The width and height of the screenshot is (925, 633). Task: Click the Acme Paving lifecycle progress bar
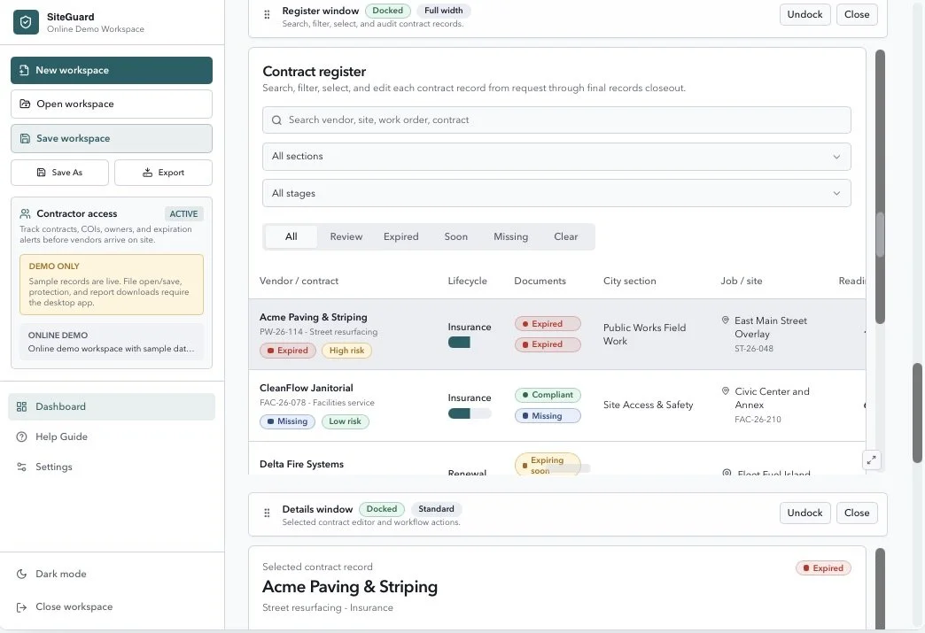[470, 343]
